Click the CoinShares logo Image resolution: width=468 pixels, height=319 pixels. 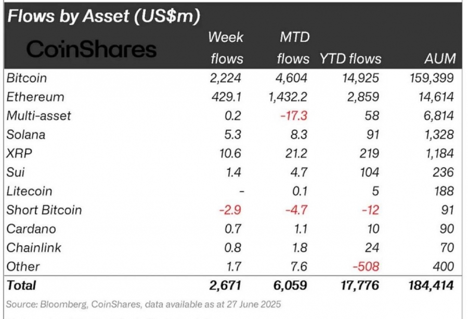pyautogui.click(x=92, y=49)
